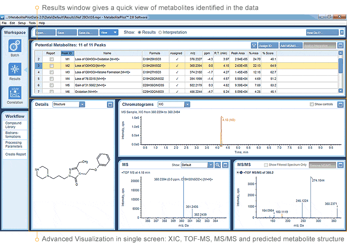Open the Correlation workspace icon
Screen dimensions: 347x246
coord(15,93)
